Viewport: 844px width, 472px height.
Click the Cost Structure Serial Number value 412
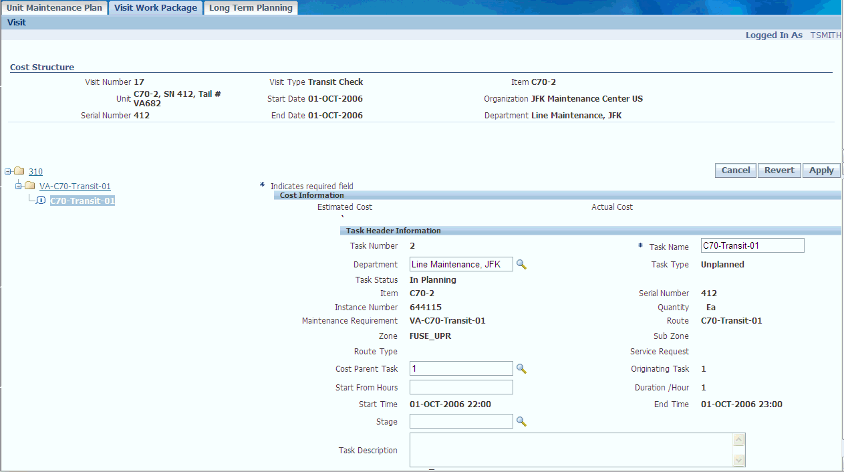142,116
